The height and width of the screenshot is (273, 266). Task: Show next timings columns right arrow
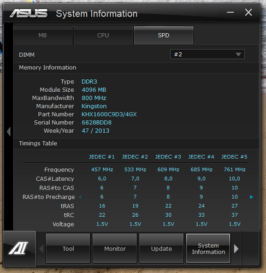251,197
